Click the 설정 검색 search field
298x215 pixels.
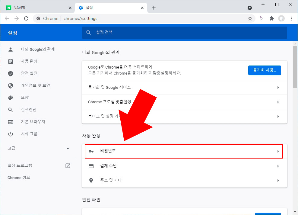(x=184, y=33)
